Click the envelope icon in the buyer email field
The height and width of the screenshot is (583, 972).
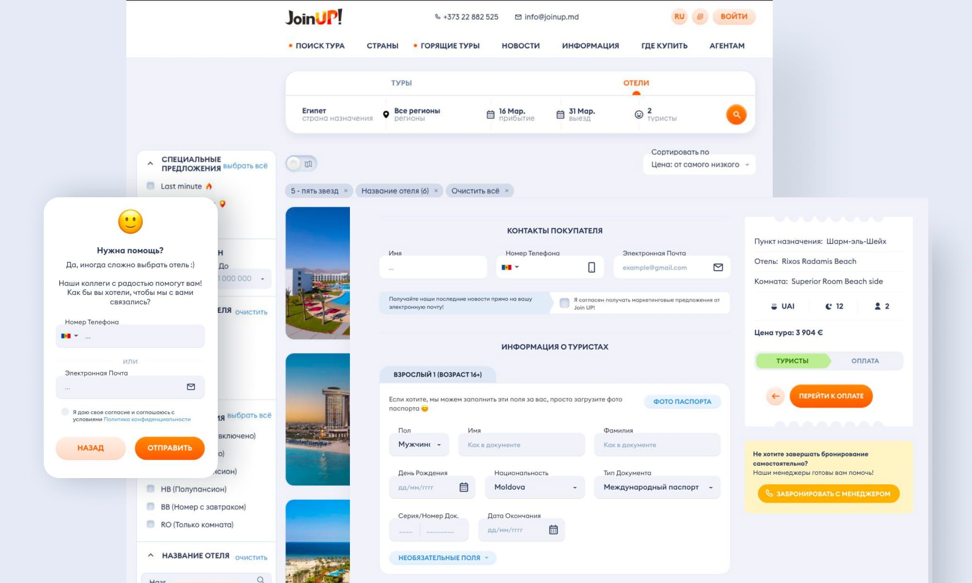[x=718, y=267]
